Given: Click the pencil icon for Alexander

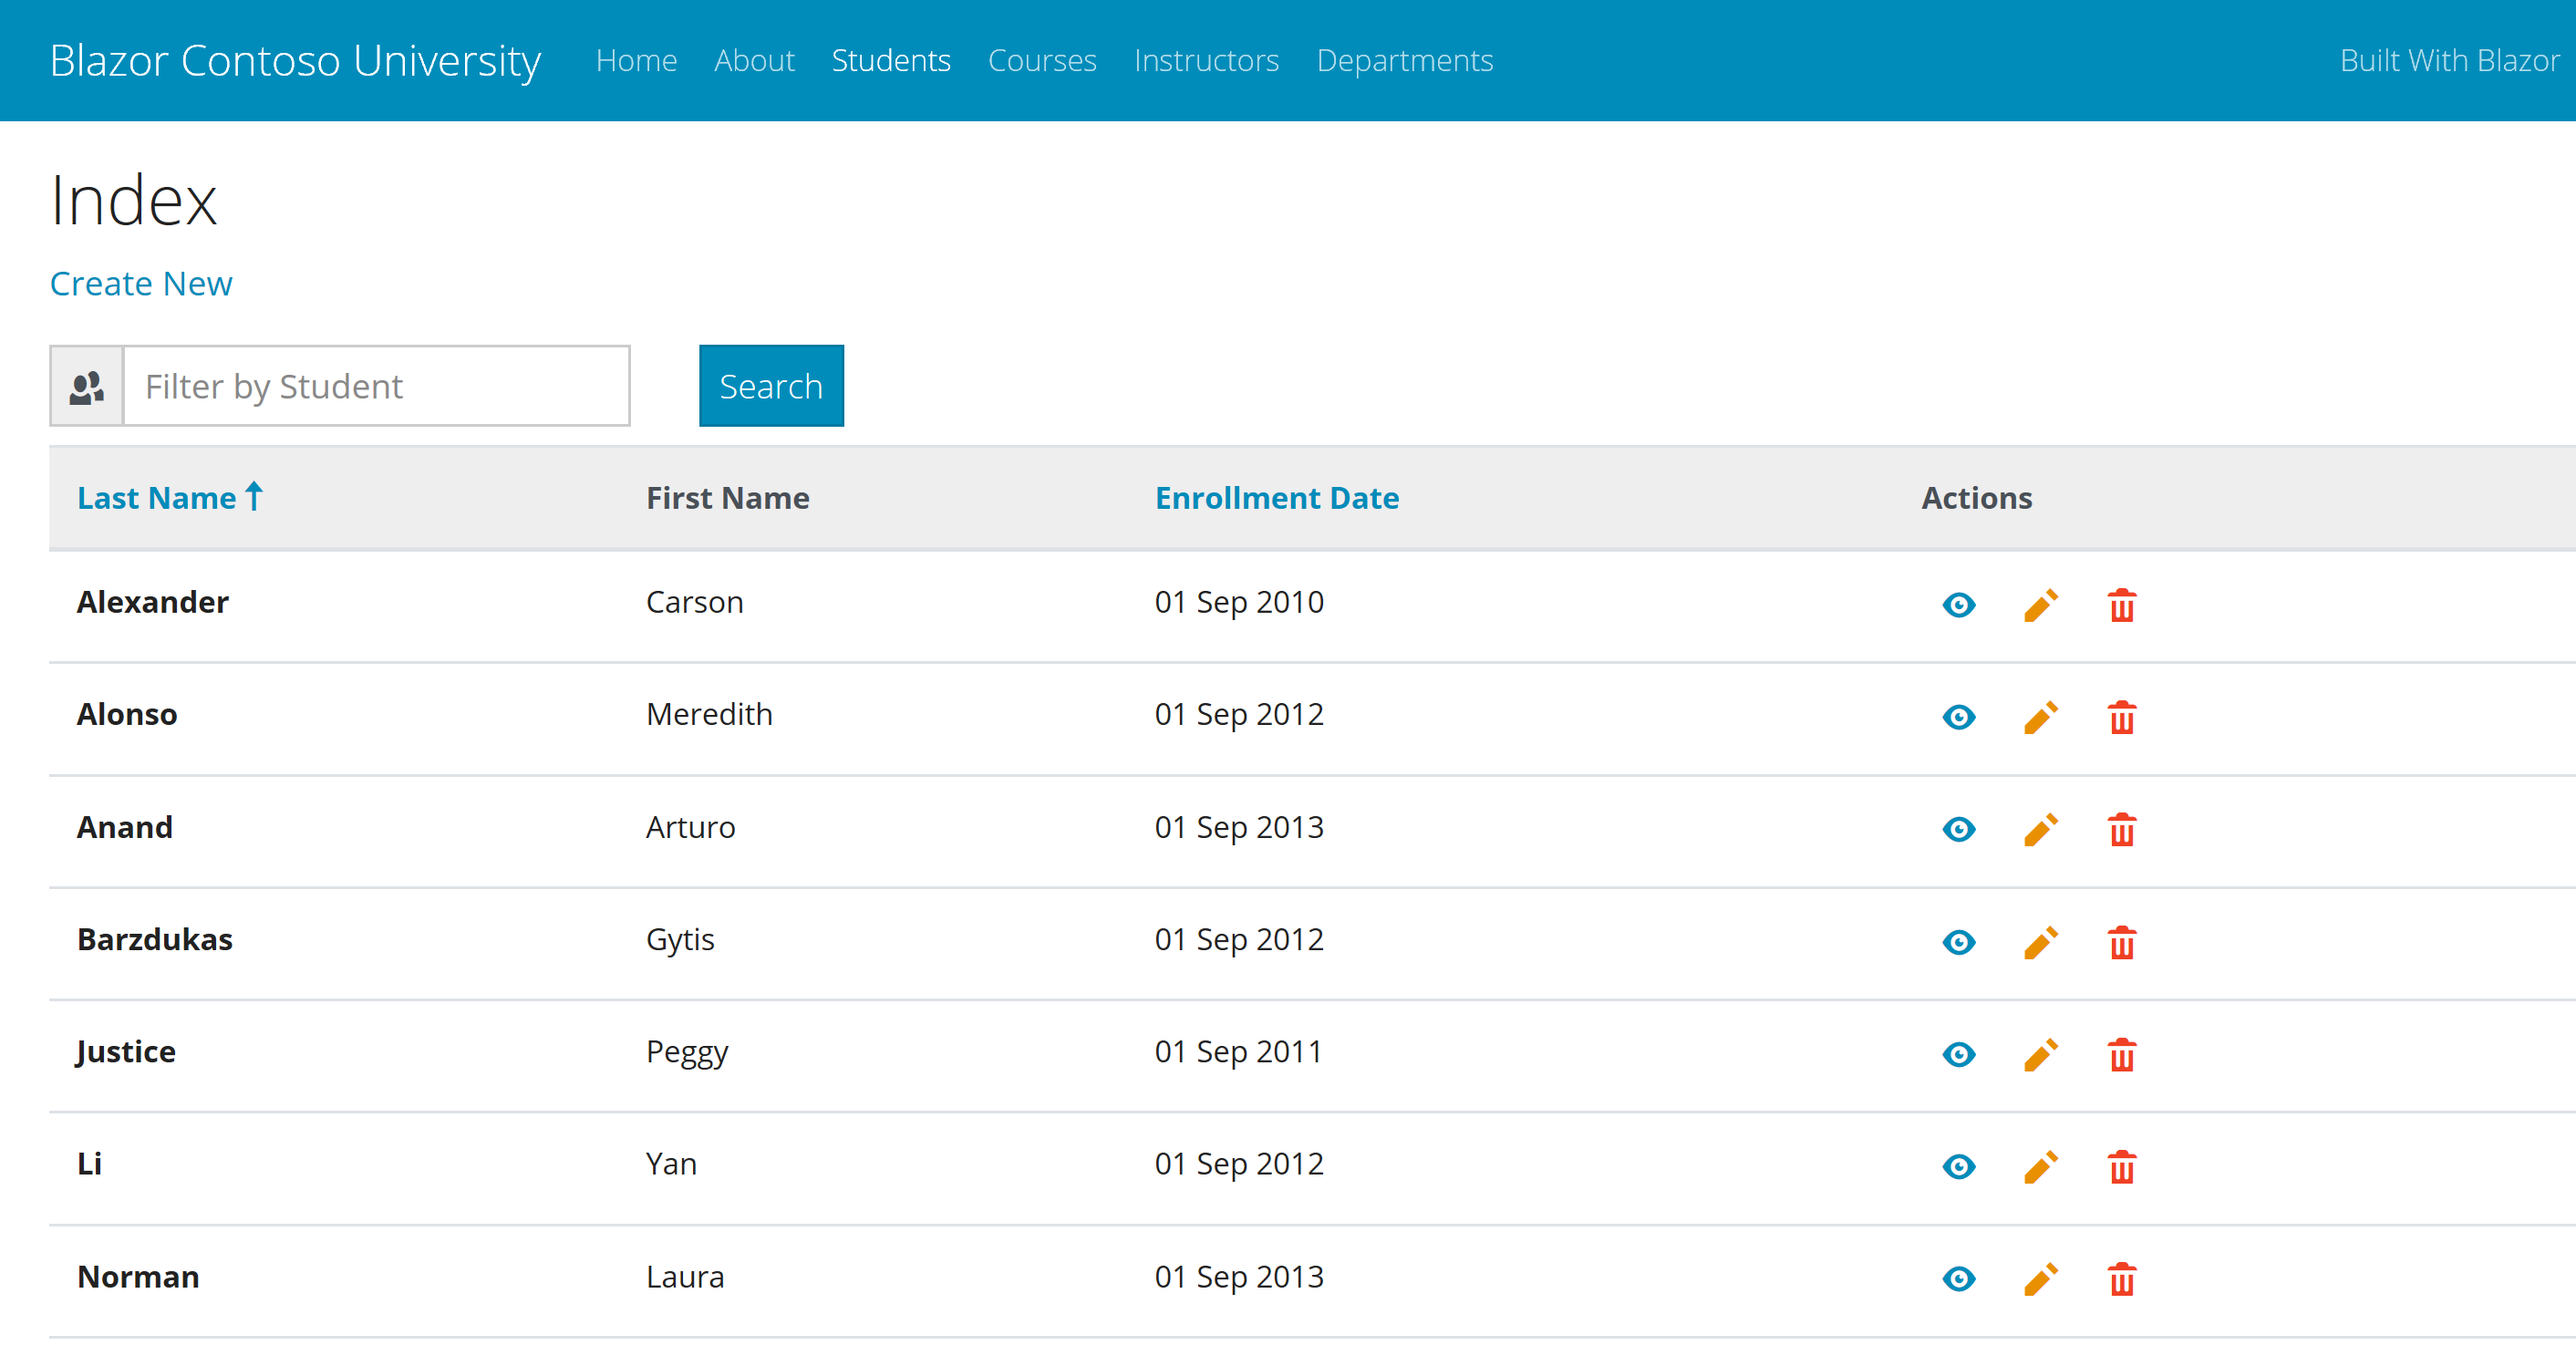Looking at the screenshot, I should coord(2040,605).
